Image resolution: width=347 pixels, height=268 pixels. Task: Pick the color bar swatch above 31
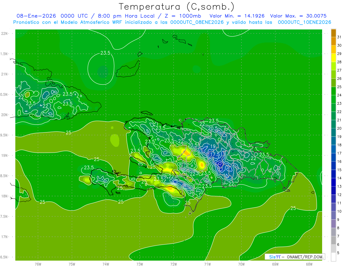tap(333, 33)
